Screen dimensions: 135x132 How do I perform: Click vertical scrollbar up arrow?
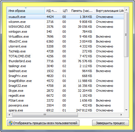click(x=126, y=10)
